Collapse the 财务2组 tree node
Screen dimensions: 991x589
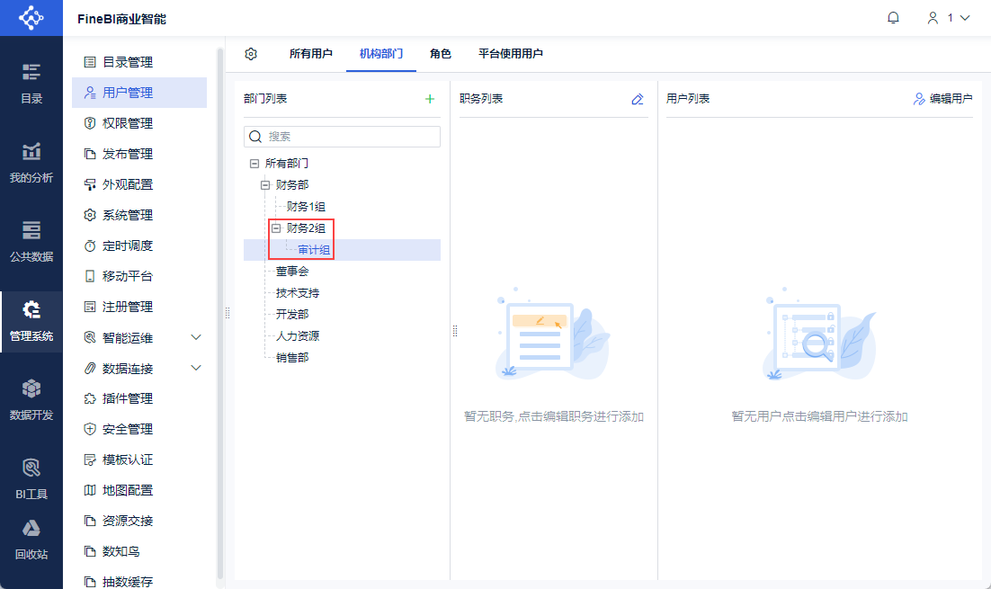pos(276,228)
